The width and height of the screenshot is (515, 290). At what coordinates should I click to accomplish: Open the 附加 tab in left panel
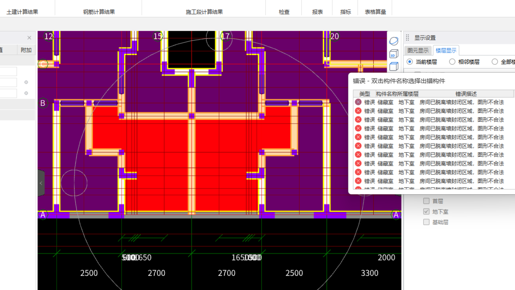coord(26,50)
